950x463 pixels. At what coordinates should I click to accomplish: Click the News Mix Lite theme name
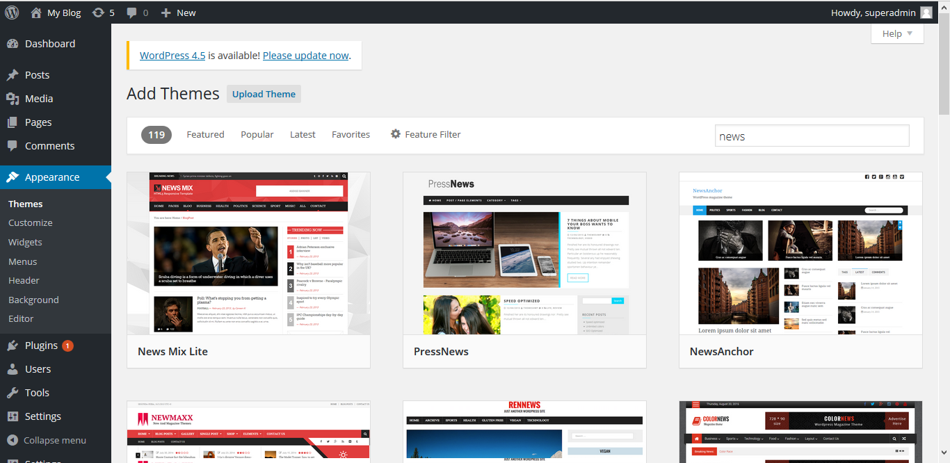(x=172, y=351)
